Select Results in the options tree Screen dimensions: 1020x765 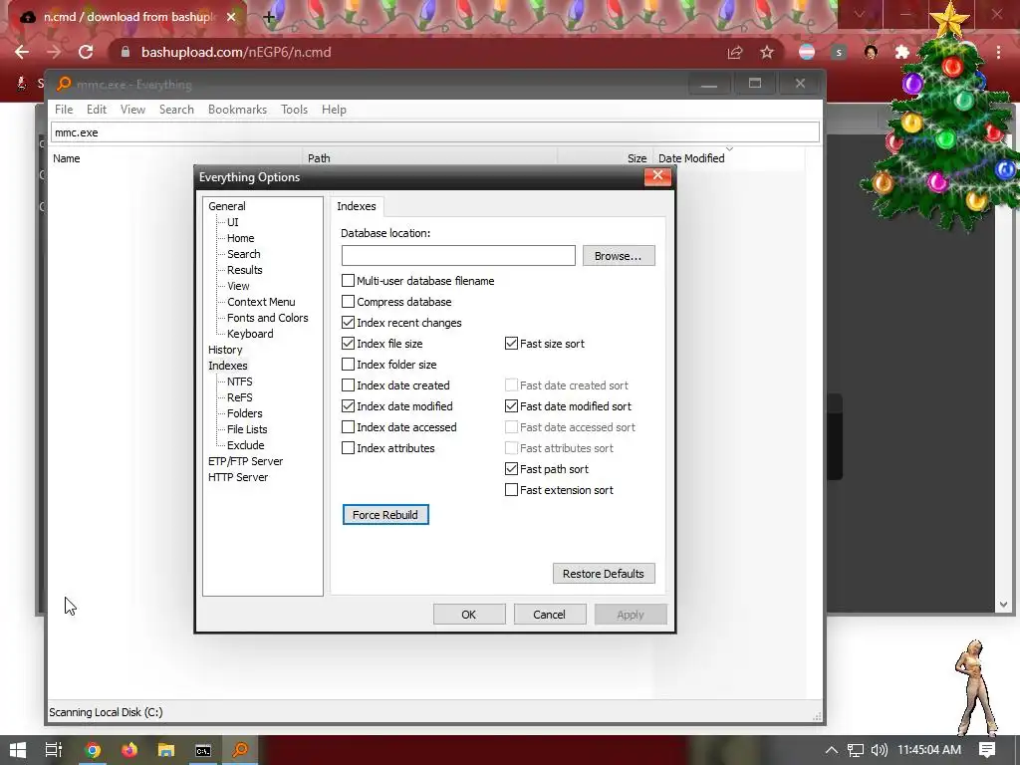245,270
